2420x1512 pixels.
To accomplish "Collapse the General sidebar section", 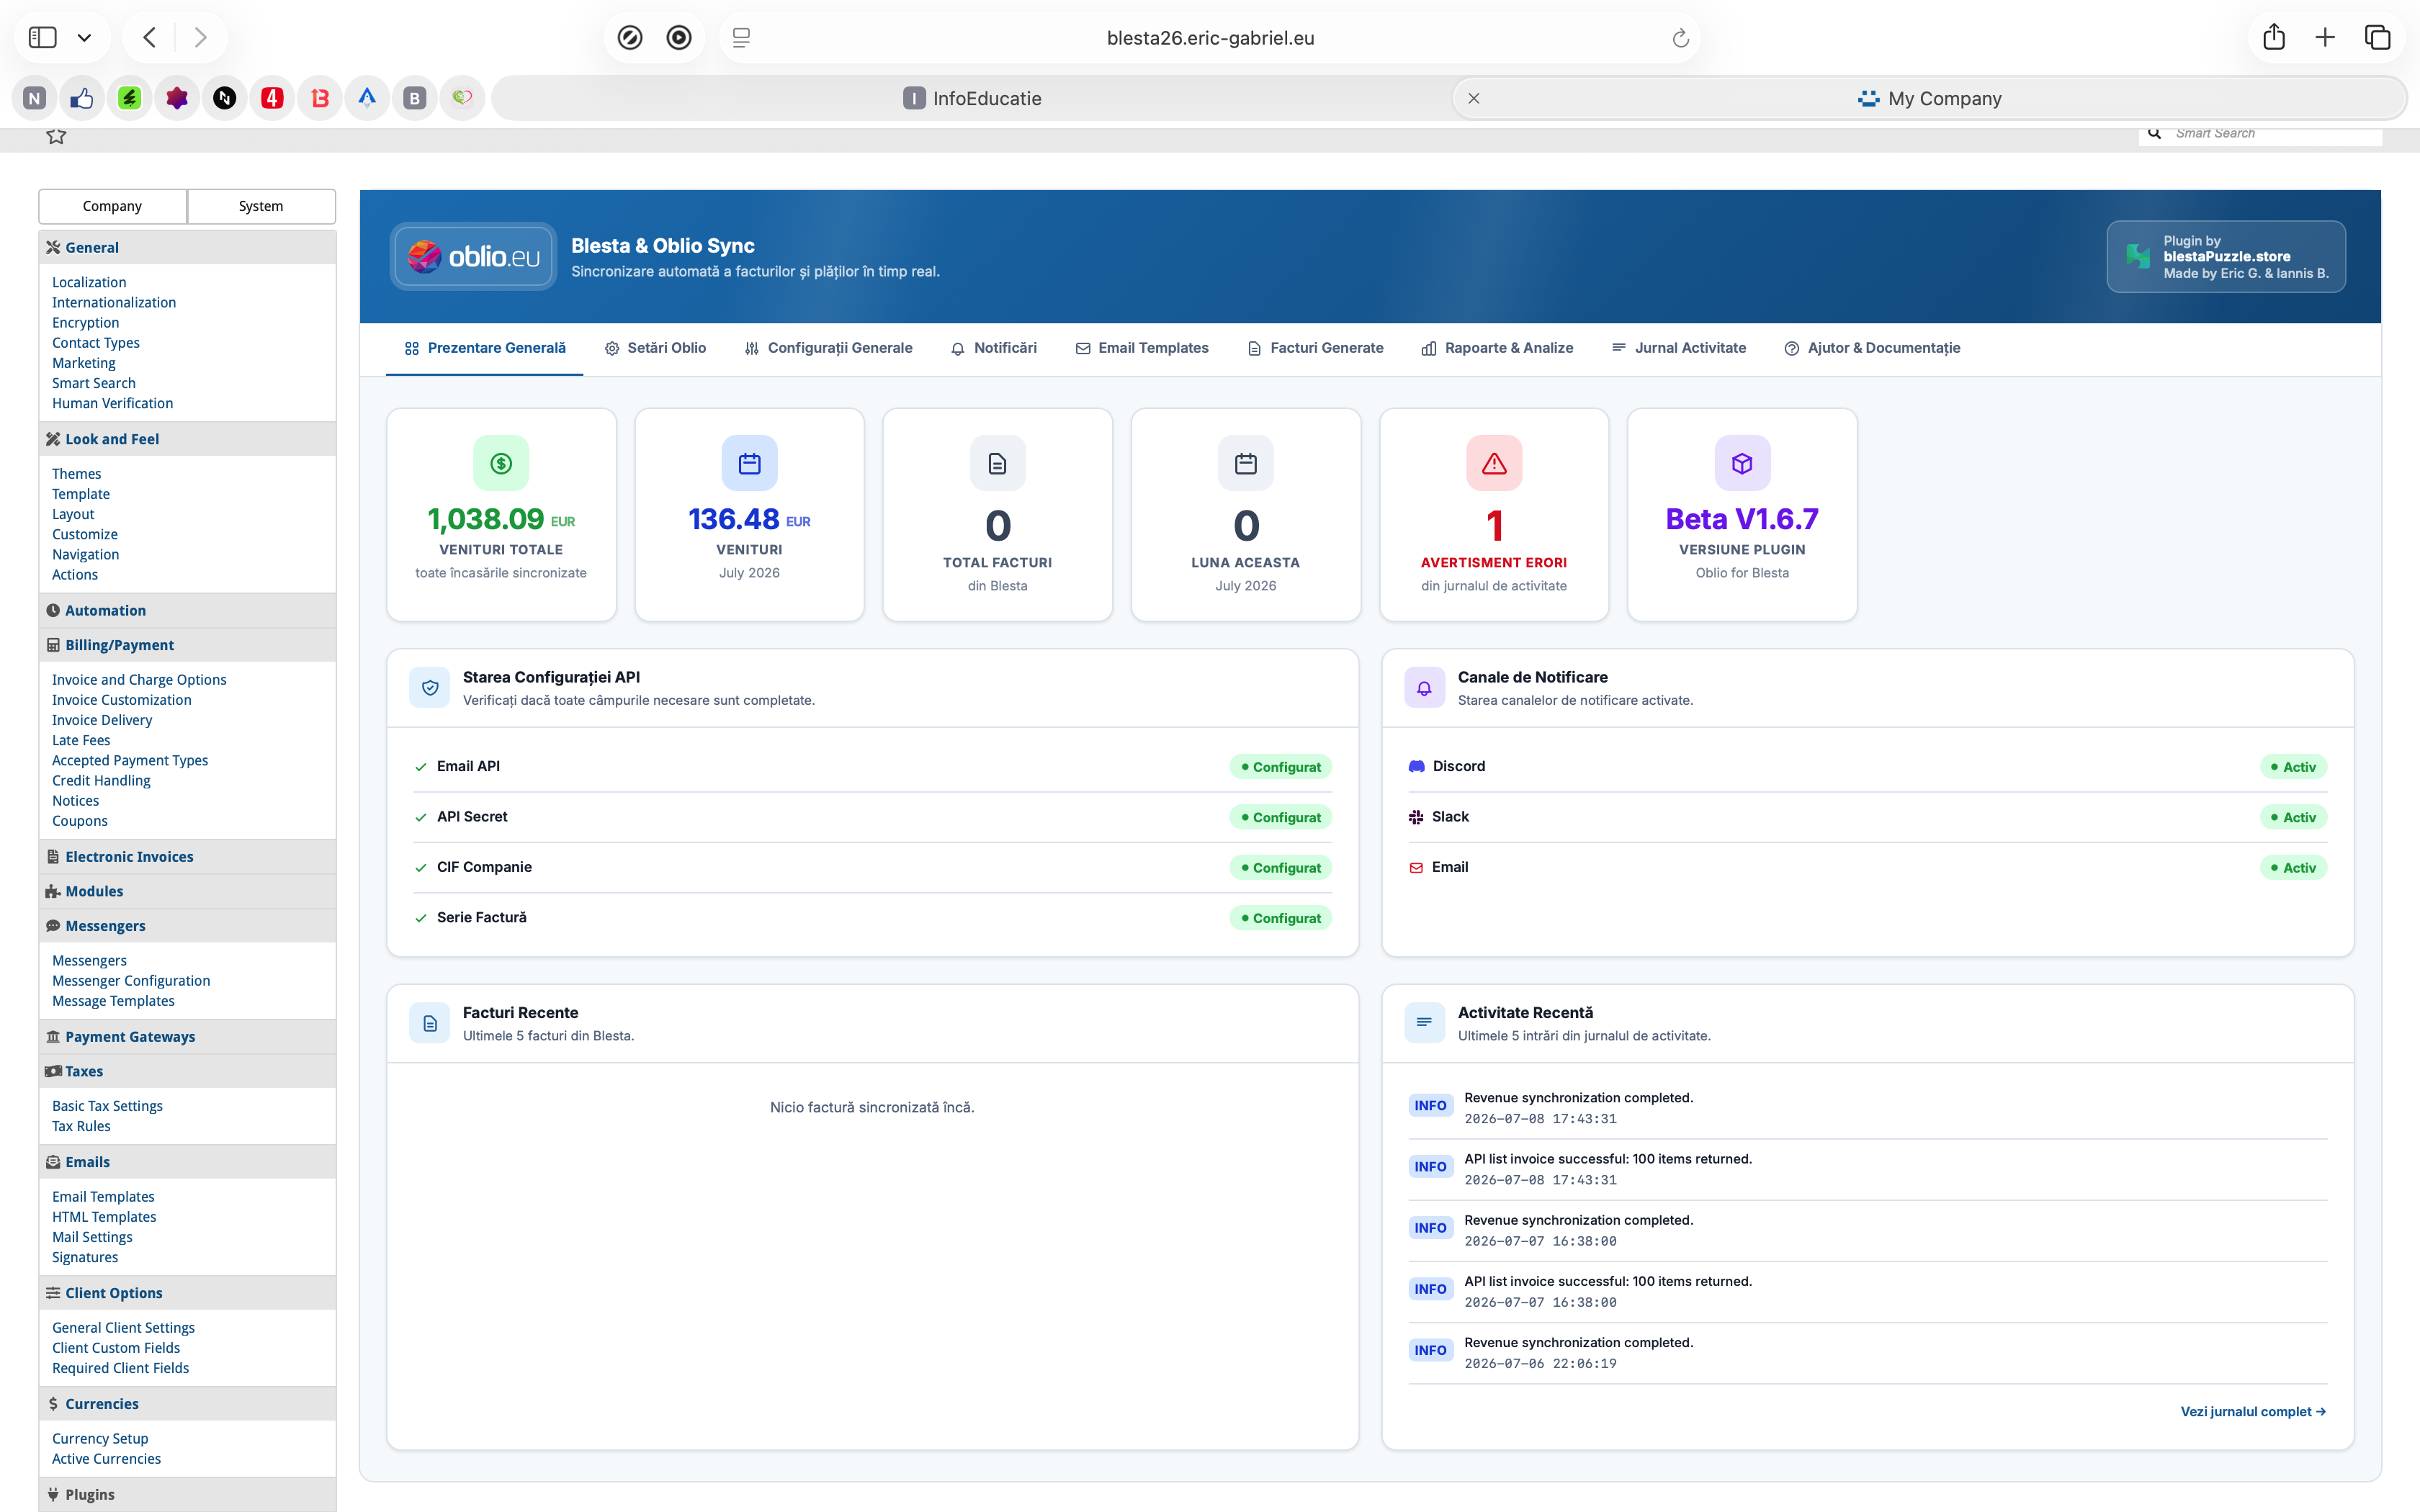I will pos(187,247).
